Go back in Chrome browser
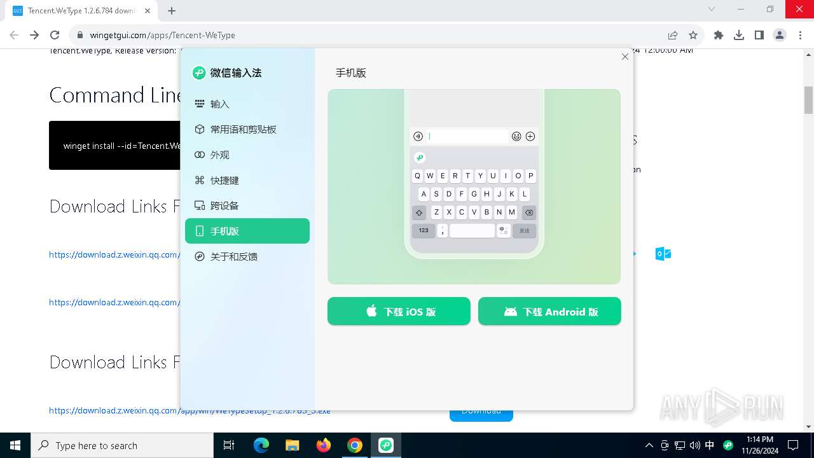The image size is (814, 458). (14, 35)
